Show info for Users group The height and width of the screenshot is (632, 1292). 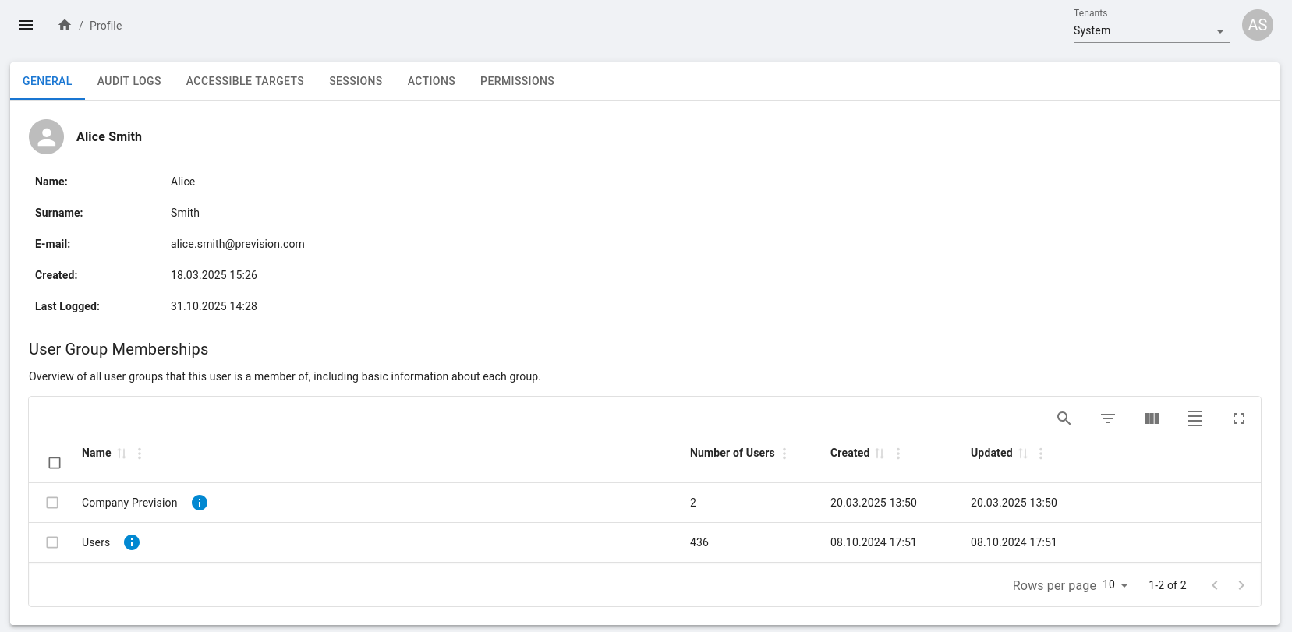pos(132,542)
